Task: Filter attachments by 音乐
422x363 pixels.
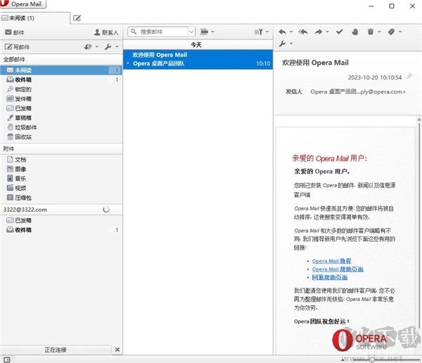Action: point(61,179)
